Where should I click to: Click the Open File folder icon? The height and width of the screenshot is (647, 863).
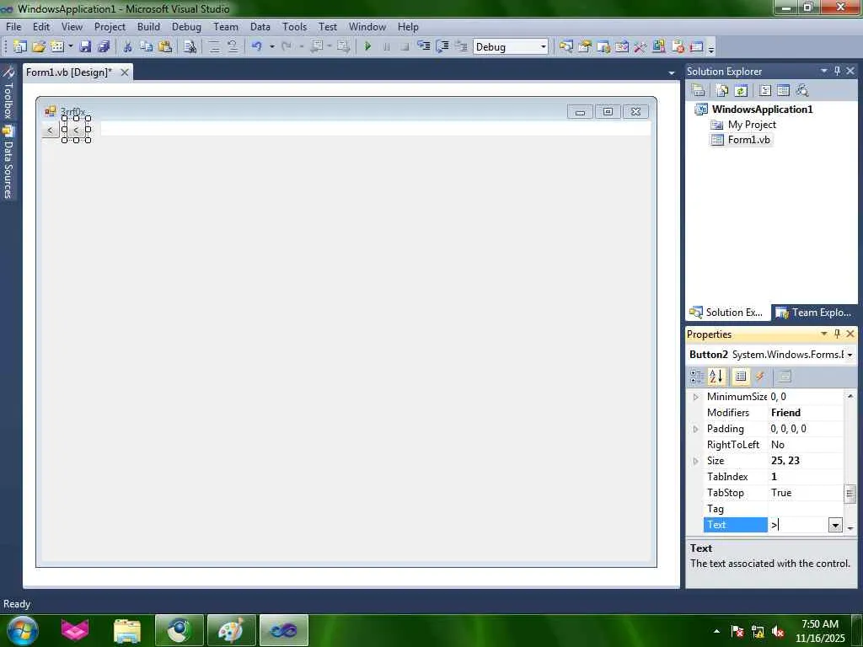point(39,47)
